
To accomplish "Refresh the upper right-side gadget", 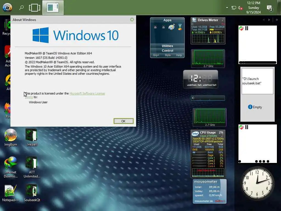I will pyautogui.click(x=241, y=28).
